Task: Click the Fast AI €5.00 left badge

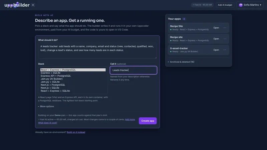Action: [202, 5]
